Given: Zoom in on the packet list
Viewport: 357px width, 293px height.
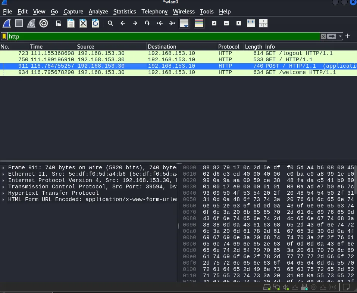Looking at the screenshot, I should [214, 23].
